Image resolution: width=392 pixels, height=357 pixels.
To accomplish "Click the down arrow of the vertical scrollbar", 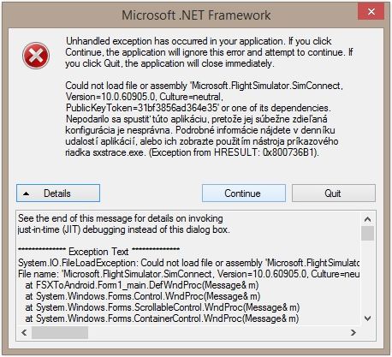I will [x=367, y=318].
